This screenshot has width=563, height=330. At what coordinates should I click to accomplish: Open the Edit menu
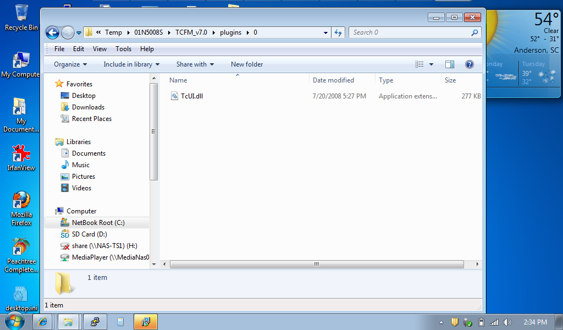78,49
